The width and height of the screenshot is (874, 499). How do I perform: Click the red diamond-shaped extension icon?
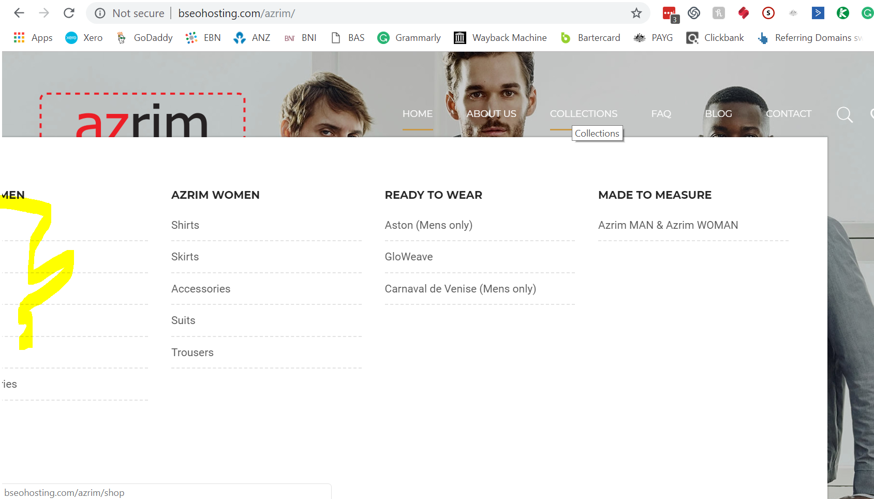coord(744,13)
